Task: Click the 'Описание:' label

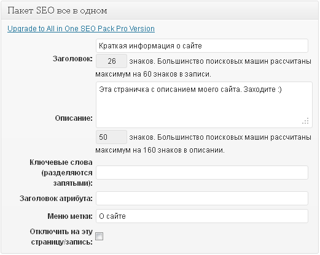Action: coord(74,118)
